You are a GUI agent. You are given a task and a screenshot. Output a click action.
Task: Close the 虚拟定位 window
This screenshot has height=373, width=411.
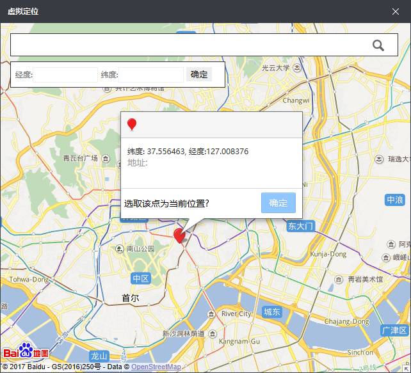tap(396, 11)
